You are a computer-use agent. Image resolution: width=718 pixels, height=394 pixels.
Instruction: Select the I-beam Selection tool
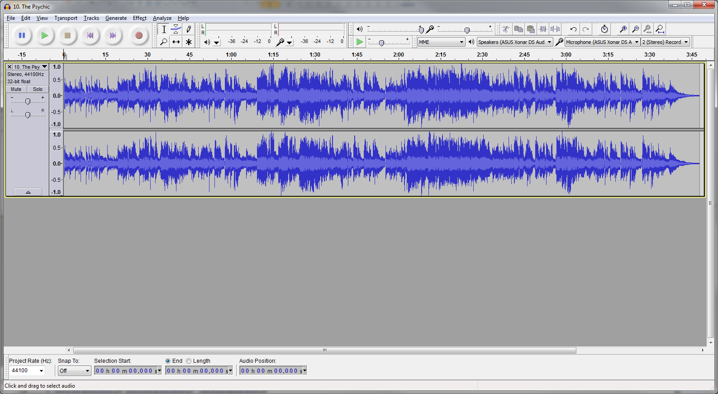(x=164, y=29)
